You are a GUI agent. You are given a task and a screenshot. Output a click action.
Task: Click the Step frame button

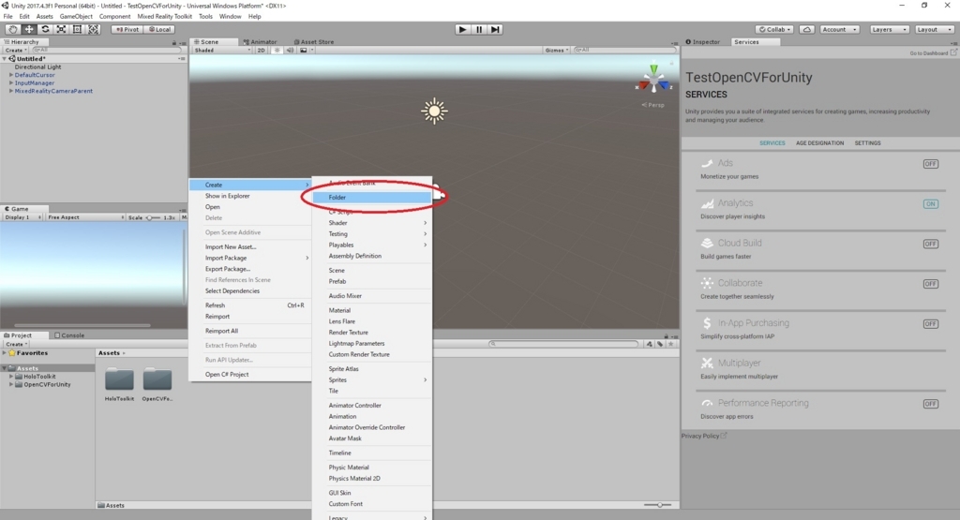coord(495,29)
